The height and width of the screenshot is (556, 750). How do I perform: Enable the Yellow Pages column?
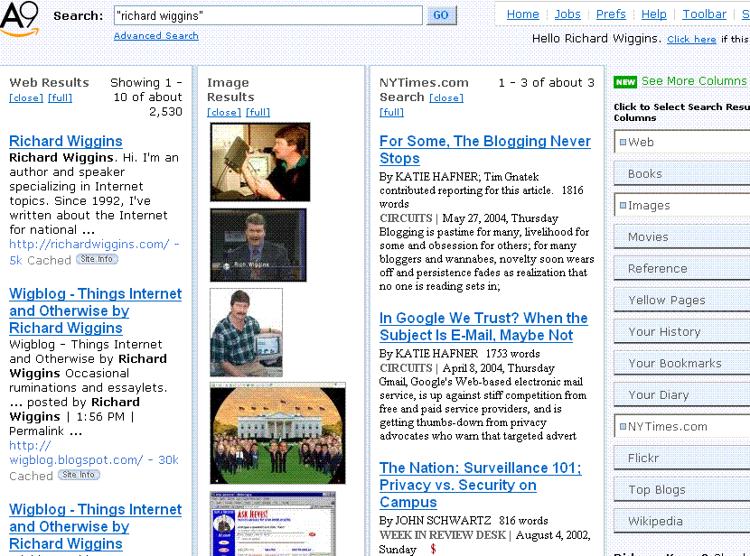point(682,300)
